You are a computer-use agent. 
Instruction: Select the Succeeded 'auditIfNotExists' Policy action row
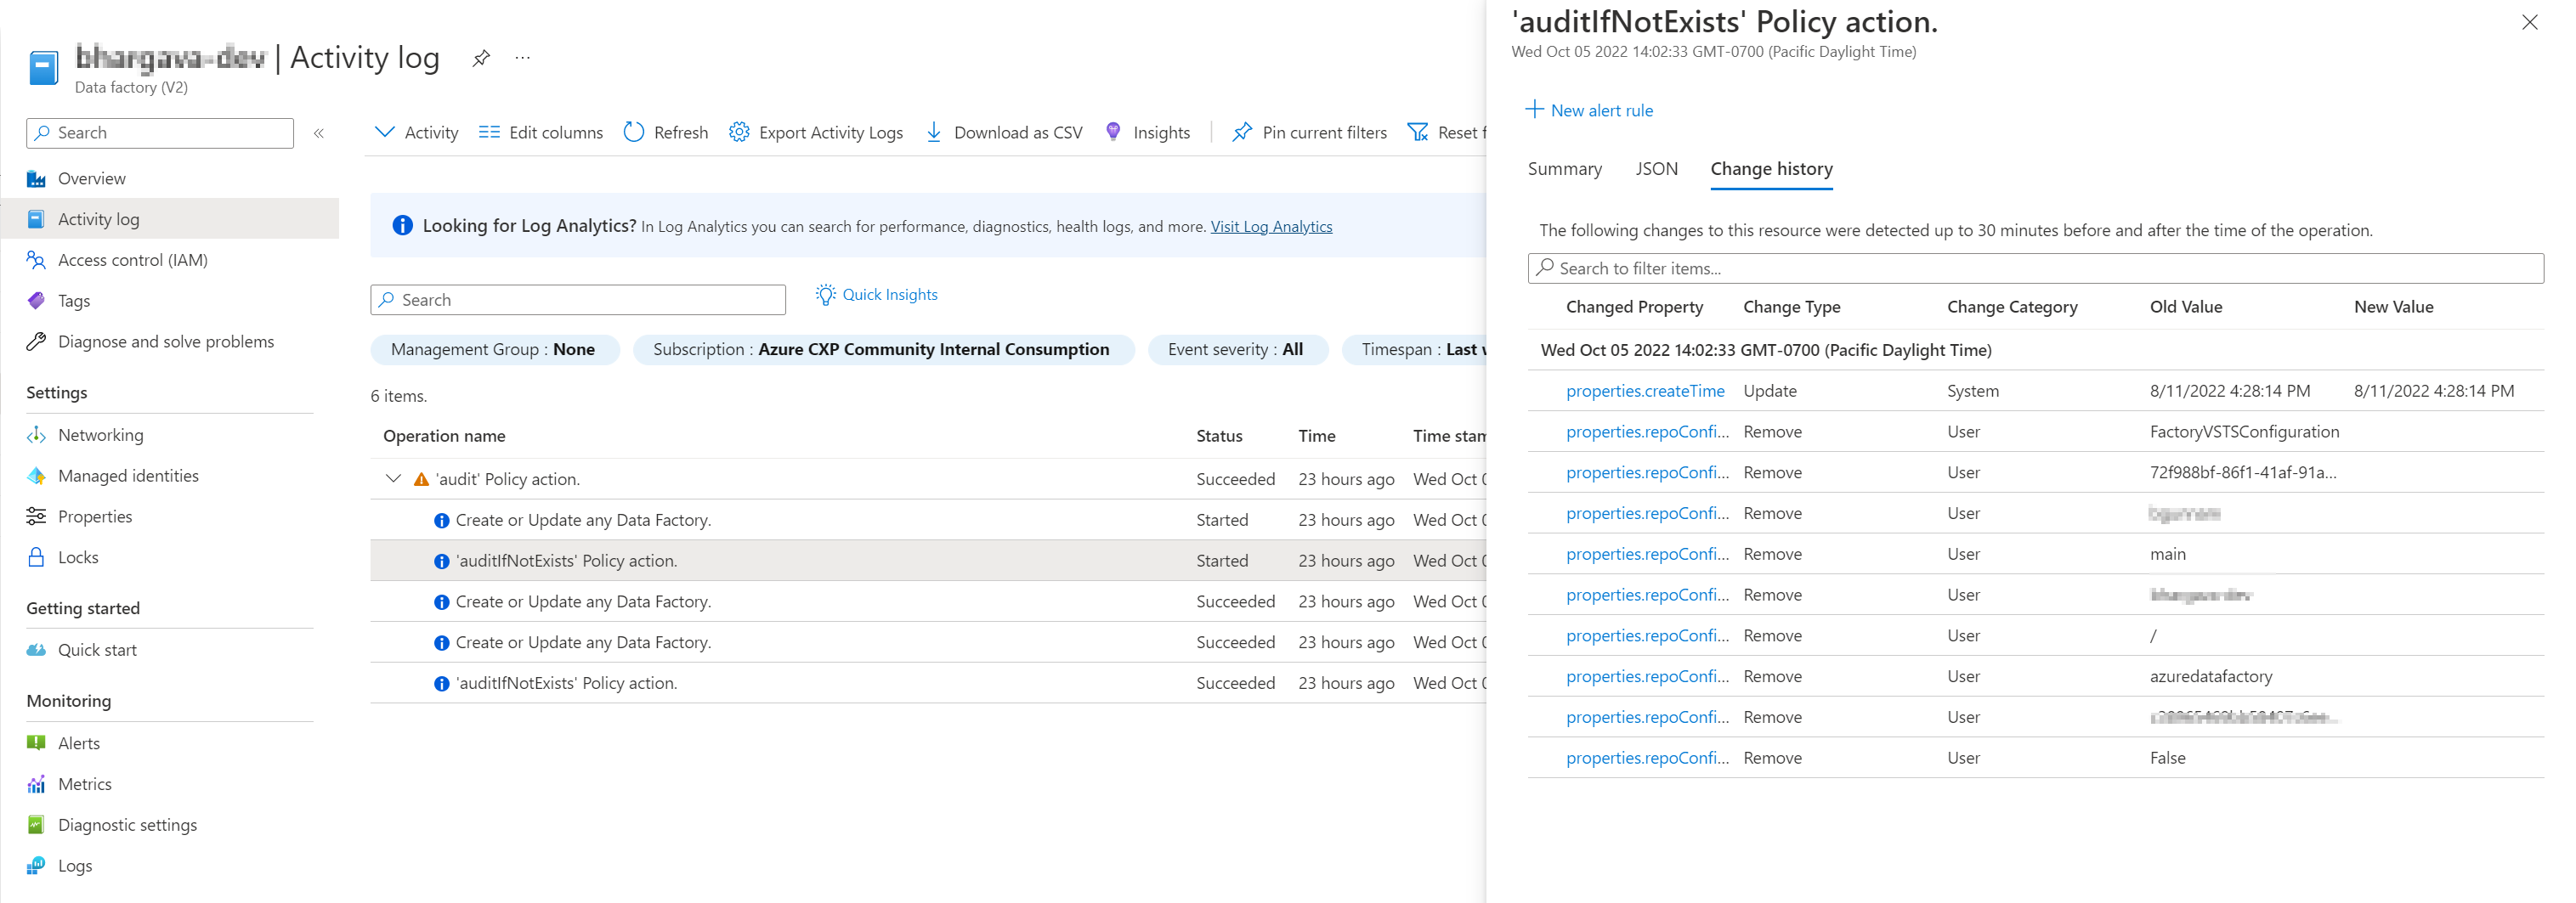tap(927, 683)
